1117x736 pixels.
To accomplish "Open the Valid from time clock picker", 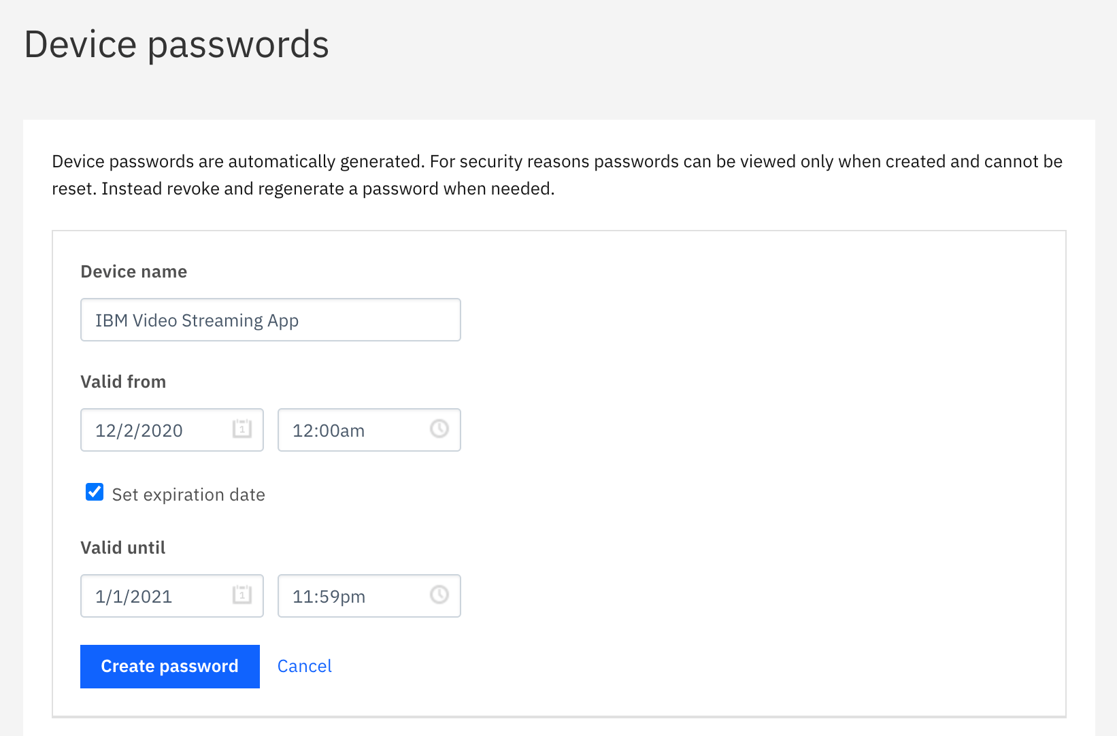I will point(439,429).
